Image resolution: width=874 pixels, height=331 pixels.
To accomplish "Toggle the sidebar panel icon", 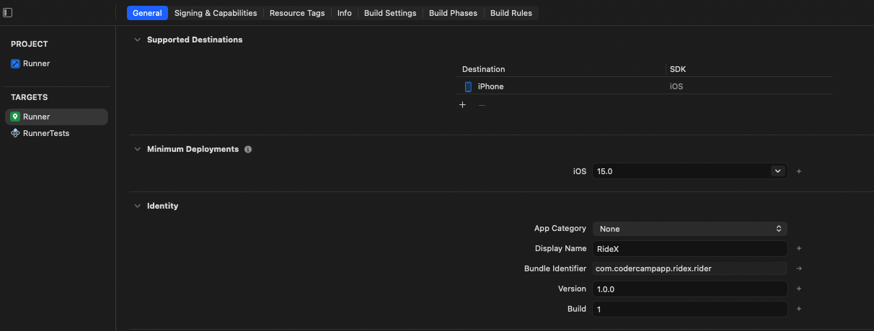I will pyautogui.click(x=8, y=13).
